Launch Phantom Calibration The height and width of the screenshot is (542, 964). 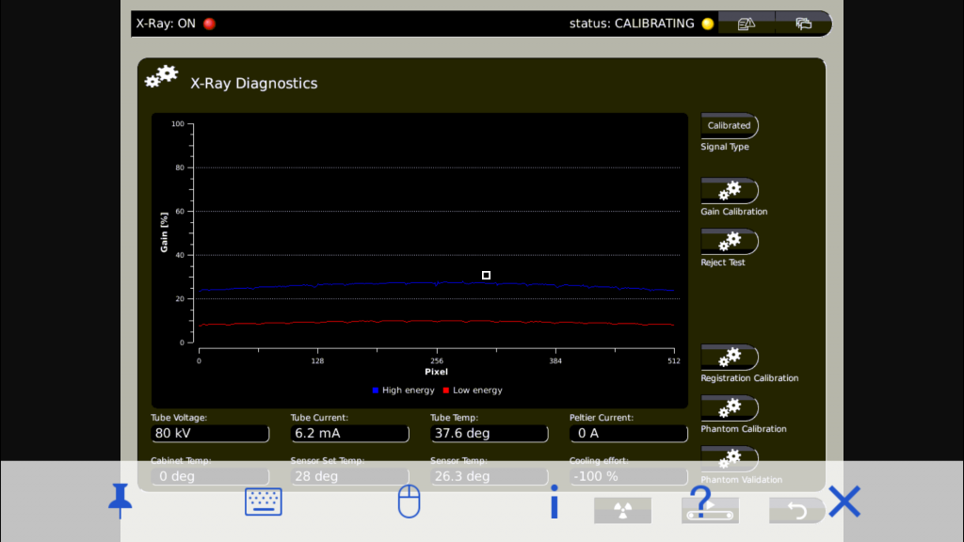(x=730, y=408)
